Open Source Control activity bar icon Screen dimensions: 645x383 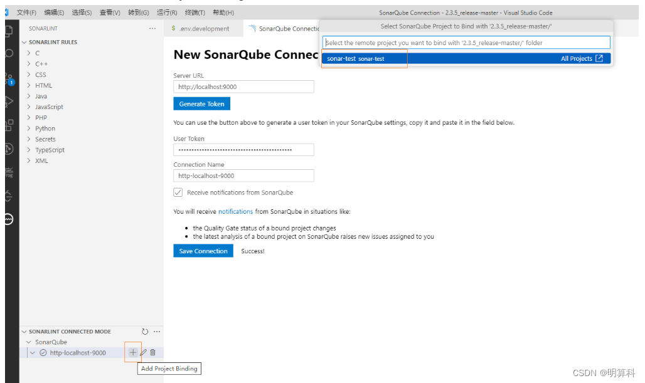tap(9, 78)
